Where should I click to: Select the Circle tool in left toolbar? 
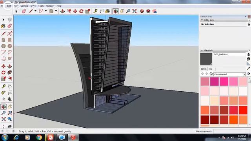coord(4,46)
